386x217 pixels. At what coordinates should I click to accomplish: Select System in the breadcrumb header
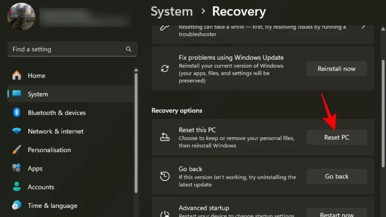point(171,11)
